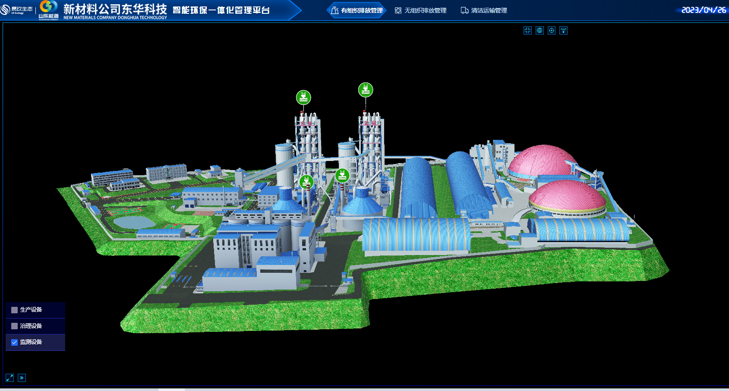Expand panel with double chevron button

pos(22,378)
